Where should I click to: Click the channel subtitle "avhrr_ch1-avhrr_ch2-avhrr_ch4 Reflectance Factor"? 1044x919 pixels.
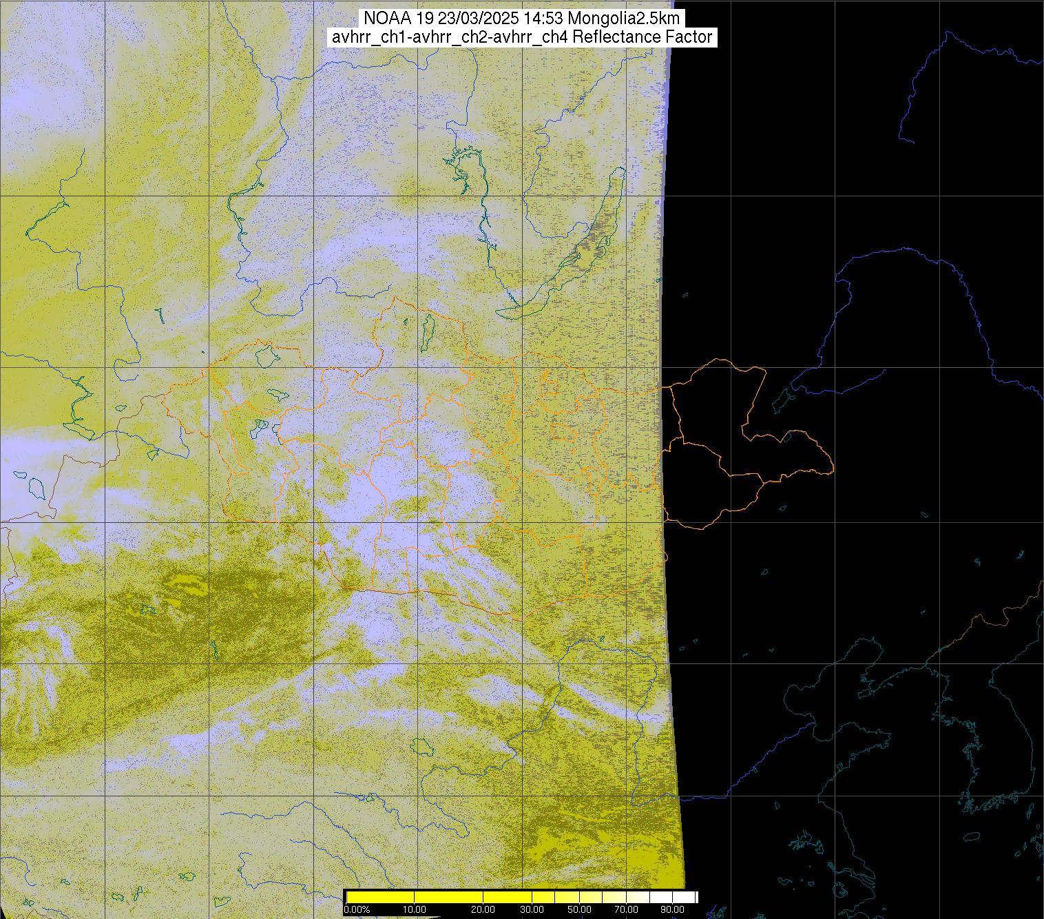[522, 37]
